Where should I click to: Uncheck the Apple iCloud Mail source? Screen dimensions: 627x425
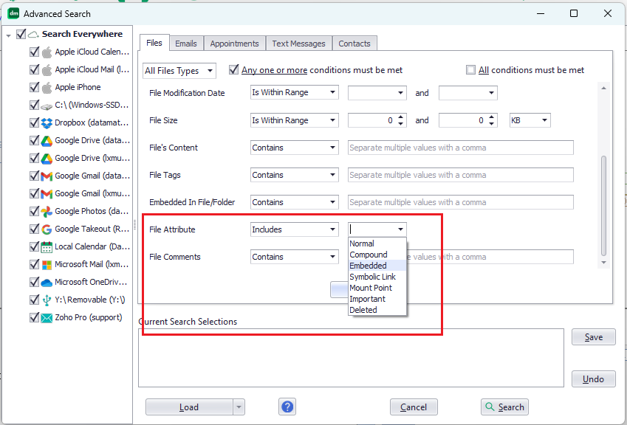coord(33,69)
